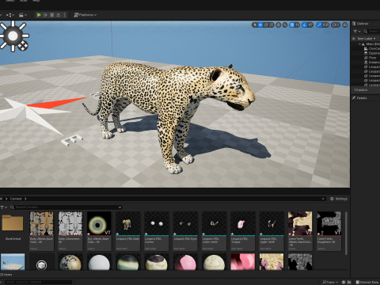Open the Details panel tab
Viewport: 380px width, 285px height.
point(359,98)
